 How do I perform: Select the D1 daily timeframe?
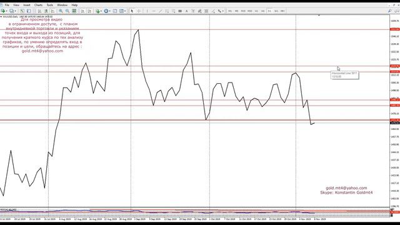(269, 11)
